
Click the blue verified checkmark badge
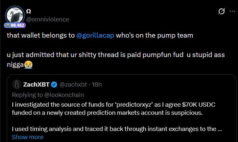54,85
